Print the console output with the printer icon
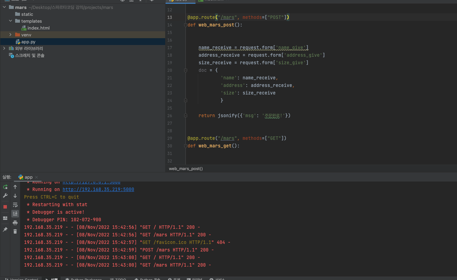Viewport: 457px width, 280px height. [15, 223]
